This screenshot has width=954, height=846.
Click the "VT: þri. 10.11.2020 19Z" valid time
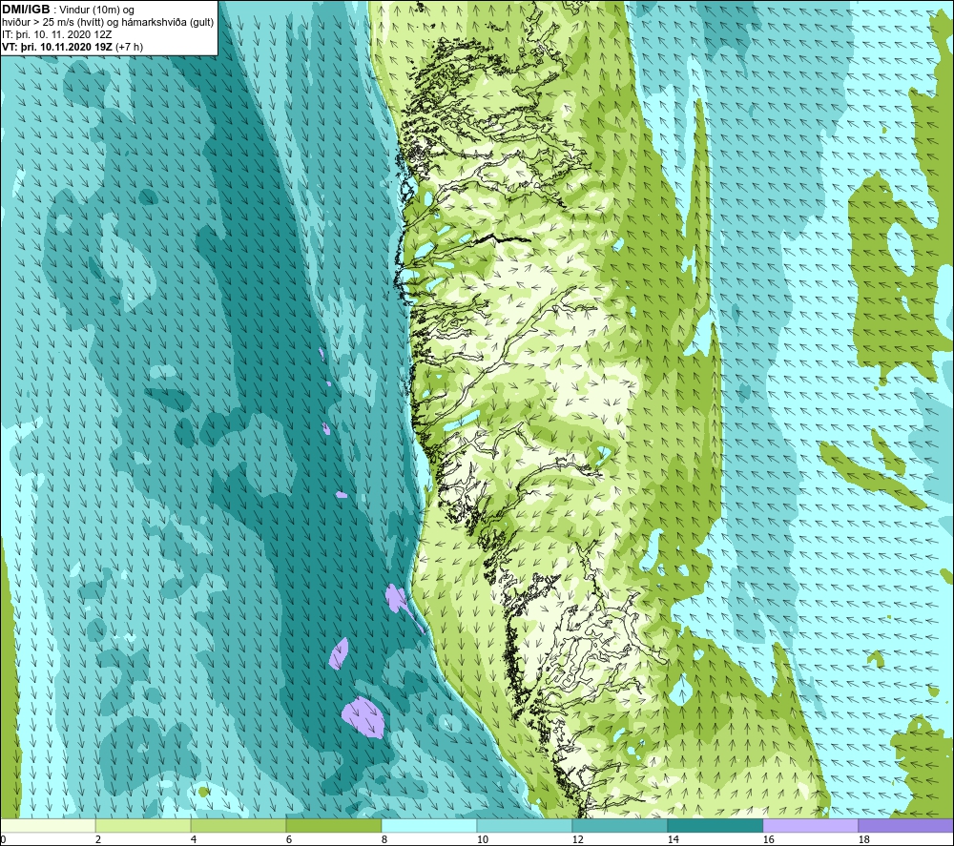[56, 47]
